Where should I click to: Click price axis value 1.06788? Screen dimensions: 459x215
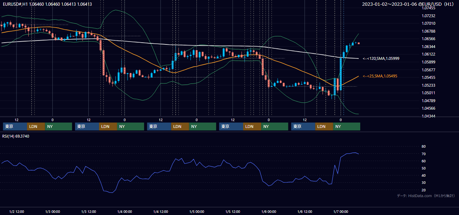click(x=428, y=31)
